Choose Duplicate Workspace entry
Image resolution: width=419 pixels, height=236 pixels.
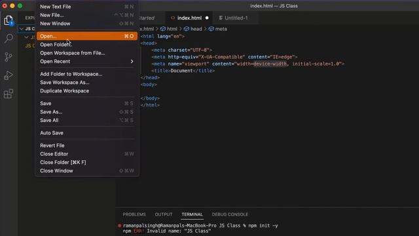click(87, 91)
